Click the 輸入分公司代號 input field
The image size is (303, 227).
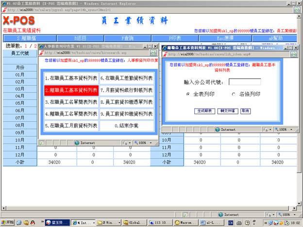click(244, 81)
